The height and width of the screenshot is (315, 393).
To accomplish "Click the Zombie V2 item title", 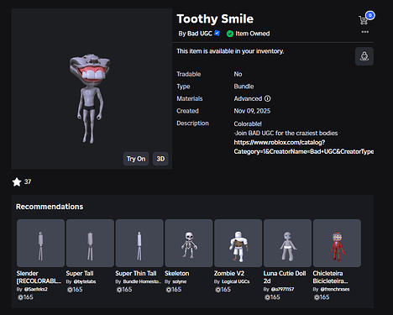I will (229, 273).
